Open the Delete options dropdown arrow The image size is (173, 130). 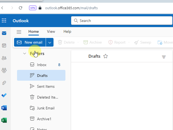coord(78,42)
